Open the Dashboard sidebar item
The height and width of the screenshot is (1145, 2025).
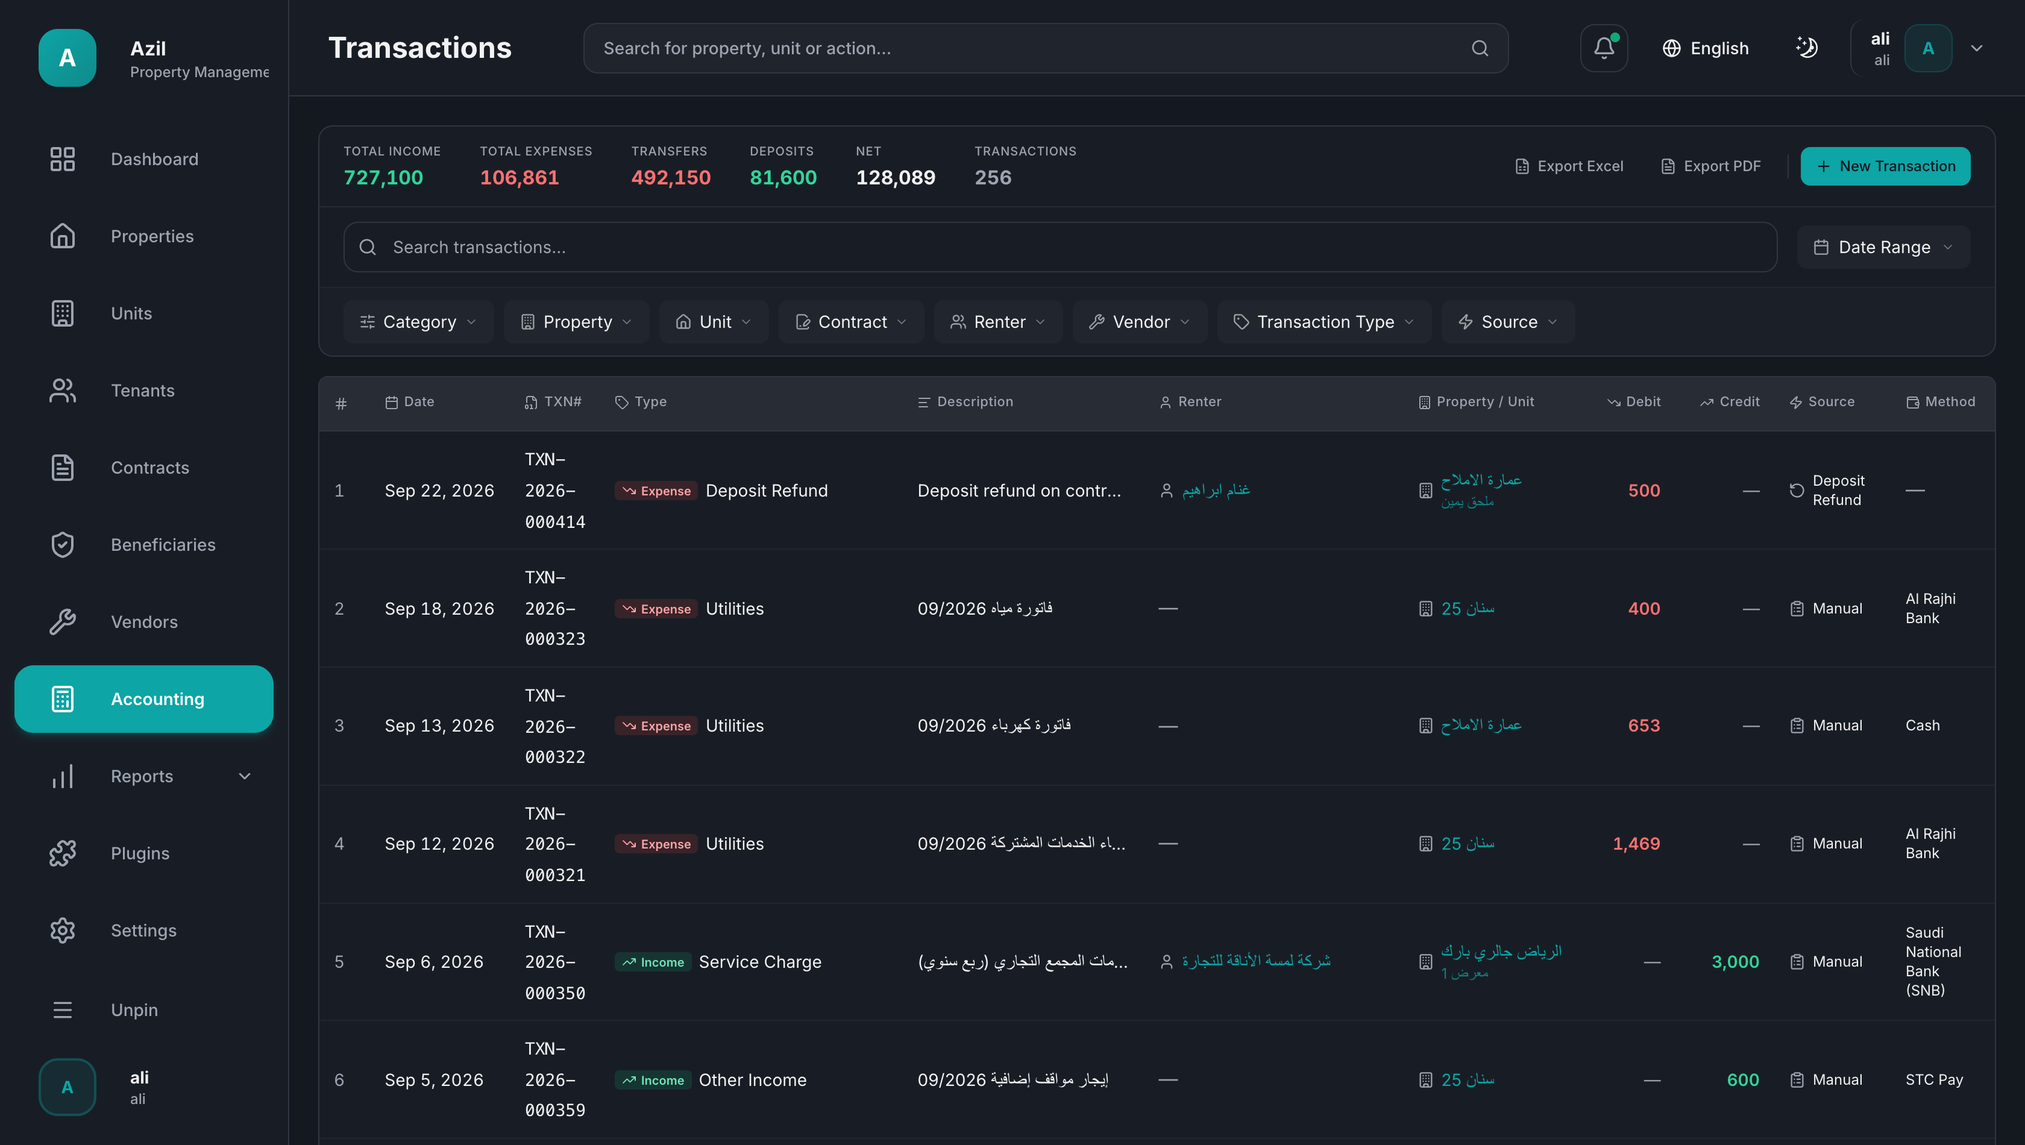(x=144, y=159)
